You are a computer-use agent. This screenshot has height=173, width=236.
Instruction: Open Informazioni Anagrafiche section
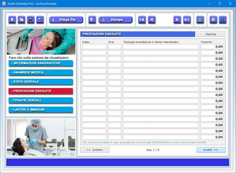41,63
